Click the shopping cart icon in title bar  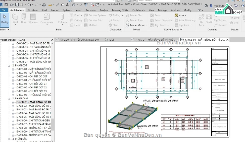236,6
